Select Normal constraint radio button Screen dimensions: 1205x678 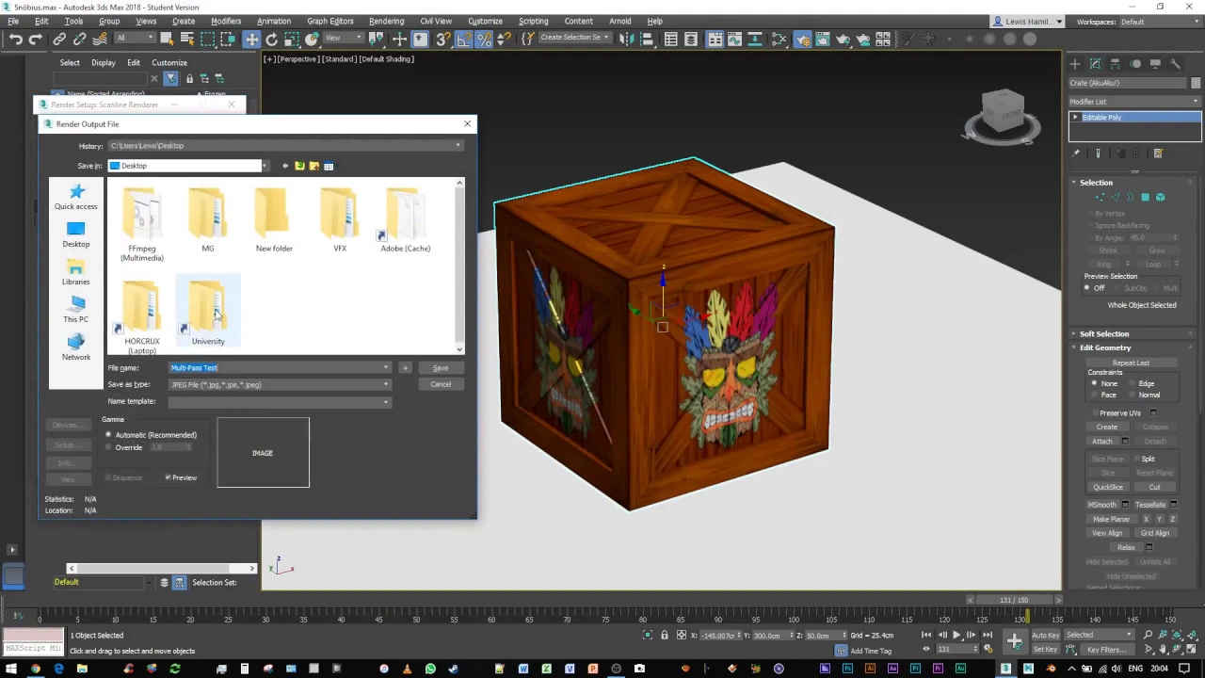(1133, 395)
